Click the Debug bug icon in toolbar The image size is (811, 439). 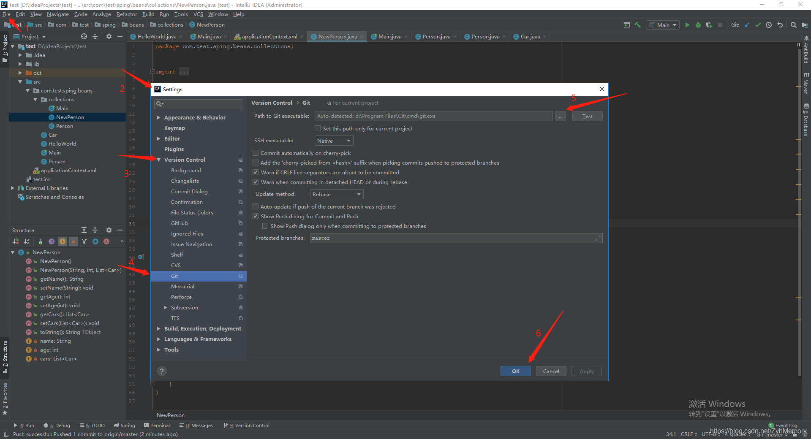point(698,25)
